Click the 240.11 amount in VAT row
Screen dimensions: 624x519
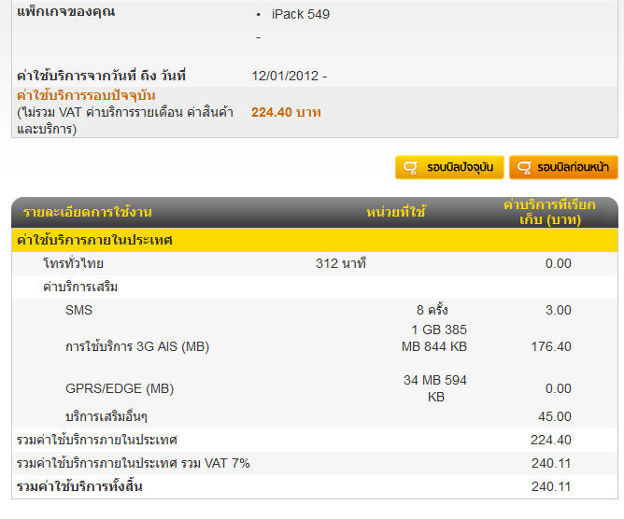coord(551,463)
